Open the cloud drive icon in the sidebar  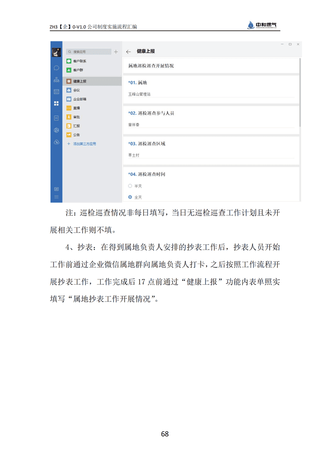56,142
